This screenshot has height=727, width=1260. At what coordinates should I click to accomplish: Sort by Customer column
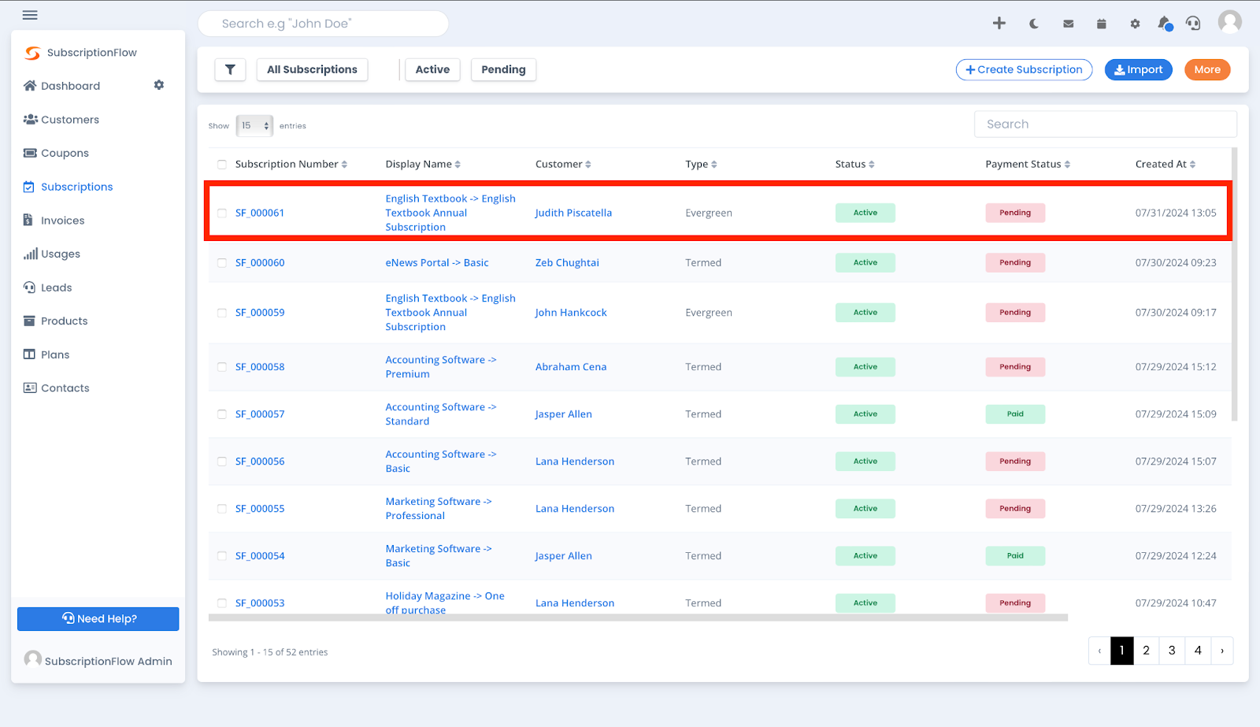point(563,164)
